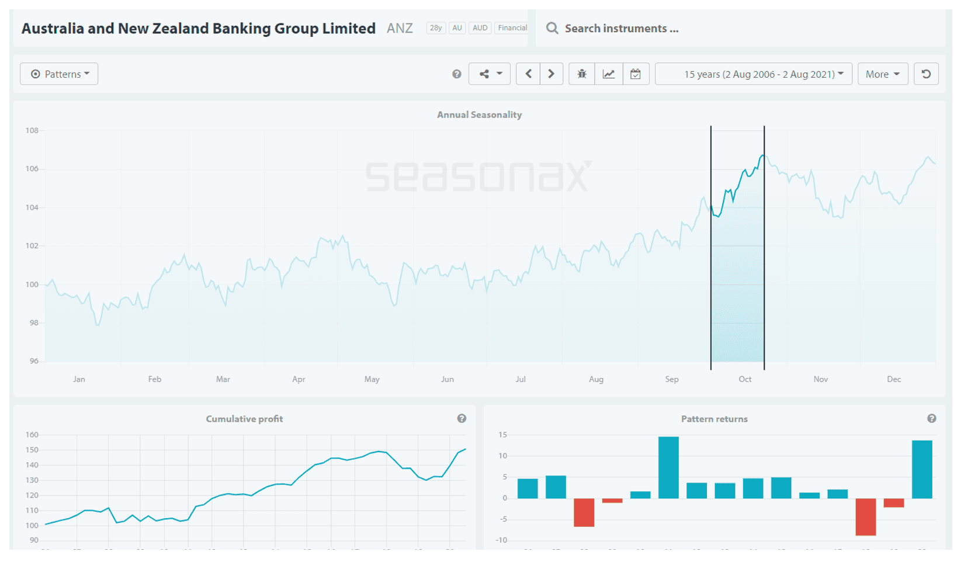This screenshot has width=964, height=562.
Task: Click the 150 Cumulative profit axis value
Action: [x=32, y=450]
